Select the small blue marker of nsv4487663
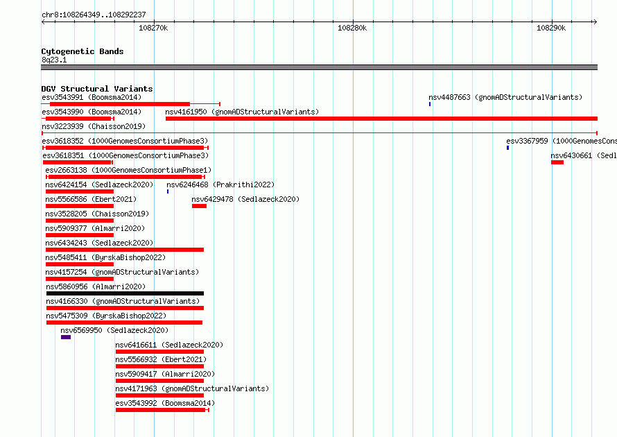The width and height of the screenshot is (617, 437). tap(430, 104)
